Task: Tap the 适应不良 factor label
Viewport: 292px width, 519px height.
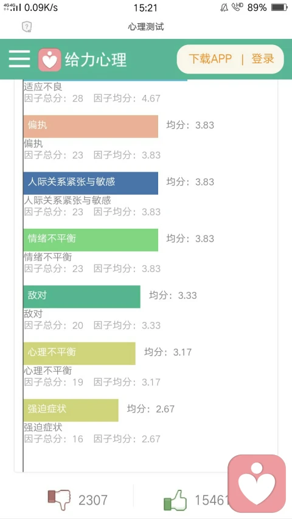Action: click(43, 87)
